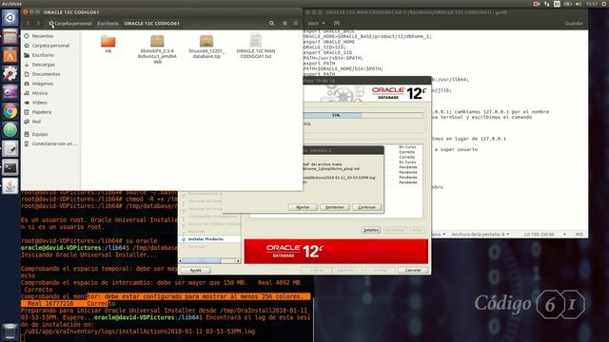Click the terminal line with installActions log path
The image size is (609, 342).
[x=138, y=332]
